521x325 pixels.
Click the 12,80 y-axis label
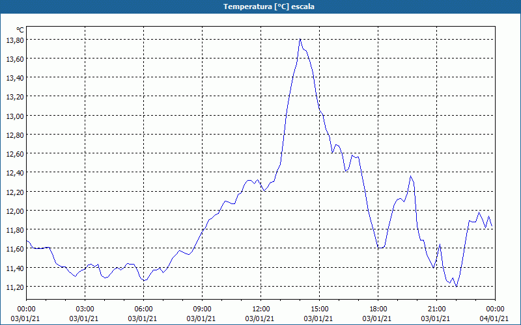pos(14,135)
